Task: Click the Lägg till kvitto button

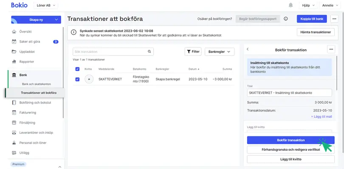Action: (x=290, y=159)
